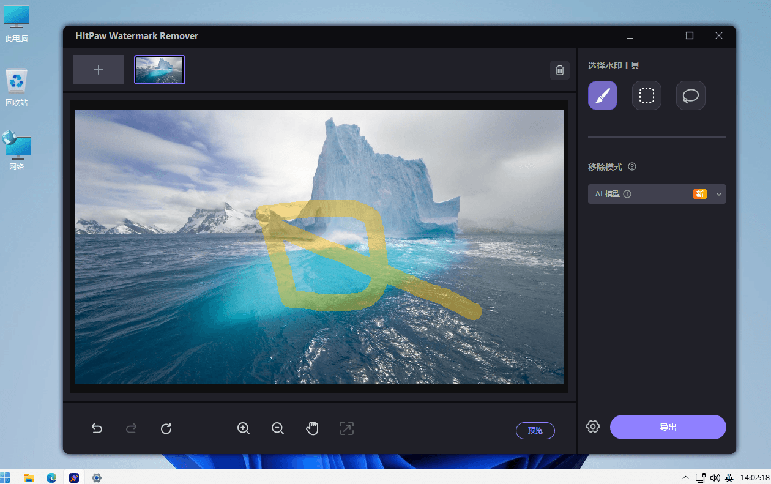
Task: Add a new image with the plus button
Action: pos(99,70)
